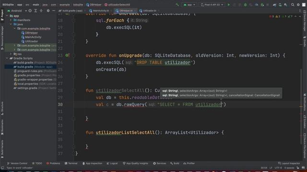Open the Logcat tool window
The height and width of the screenshot is (172, 307).
[112, 163]
